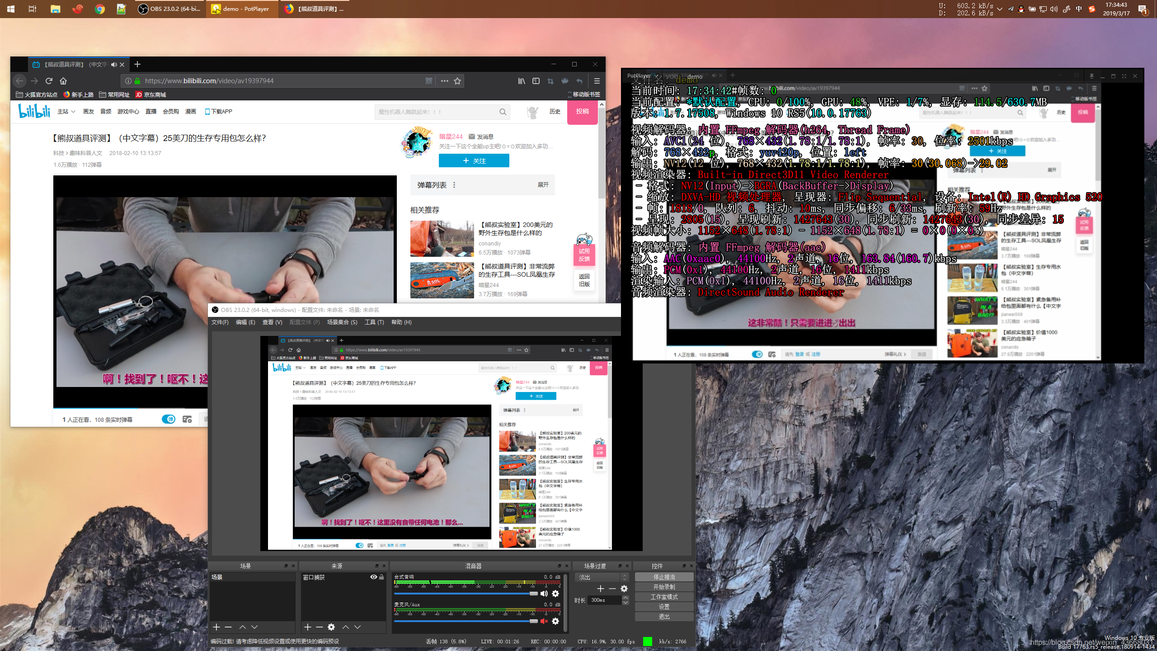Open Mic/Aux settings gear in mixer
Viewport: 1157px width, 651px height.
click(555, 621)
